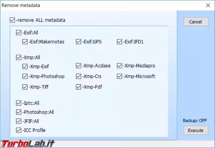The width and height of the screenshot is (215, 148).
Task: Uncheck the -remove ALL metadata checkbox
Action: [x=13, y=20]
